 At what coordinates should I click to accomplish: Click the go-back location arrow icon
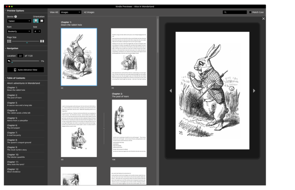pos(9,61)
